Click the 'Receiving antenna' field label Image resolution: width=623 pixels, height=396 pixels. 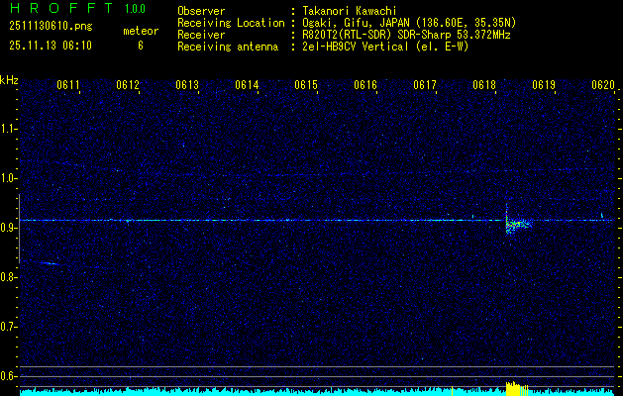tap(228, 47)
